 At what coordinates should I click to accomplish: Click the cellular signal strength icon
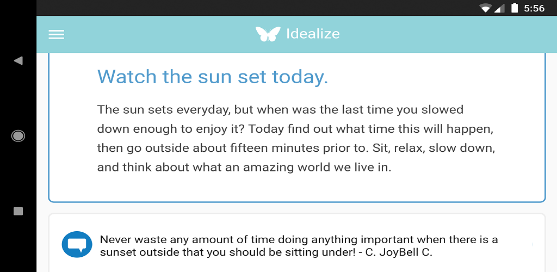click(499, 8)
